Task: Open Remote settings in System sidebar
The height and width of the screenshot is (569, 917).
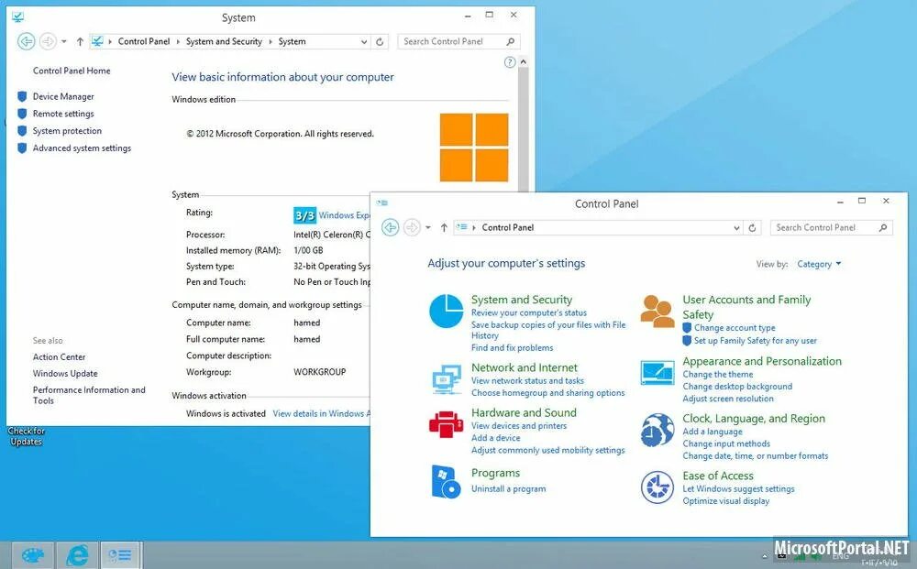Action: [x=63, y=114]
